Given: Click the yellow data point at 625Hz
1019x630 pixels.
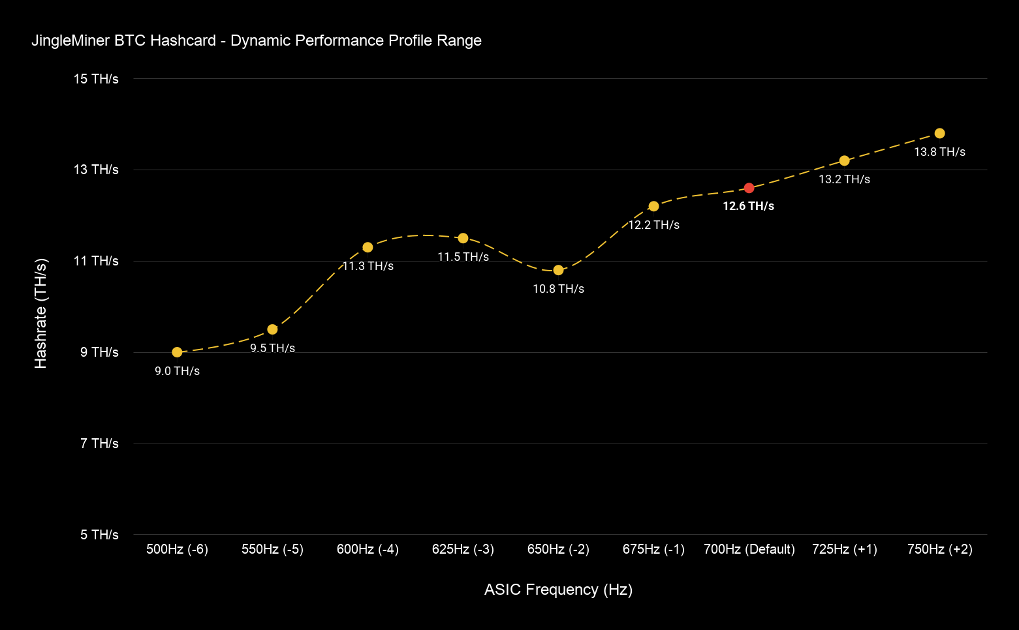Looking at the screenshot, I should click(x=463, y=238).
